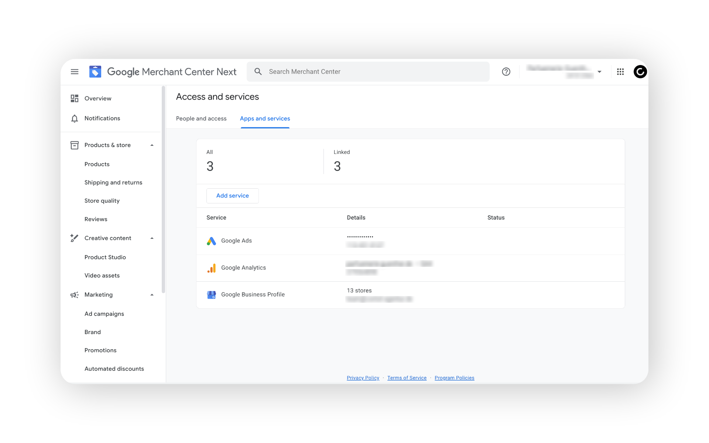Click the Status column header
The image size is (709, 443).
(x=496, y=217)
